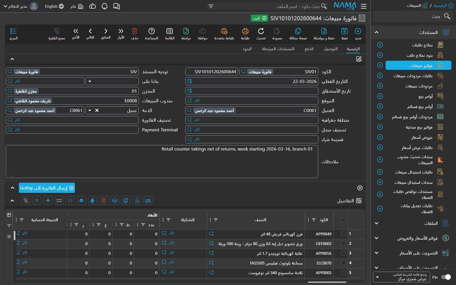Switch to the التوصيل tab
Screen dimensions: 456x285
pos(331,49)
